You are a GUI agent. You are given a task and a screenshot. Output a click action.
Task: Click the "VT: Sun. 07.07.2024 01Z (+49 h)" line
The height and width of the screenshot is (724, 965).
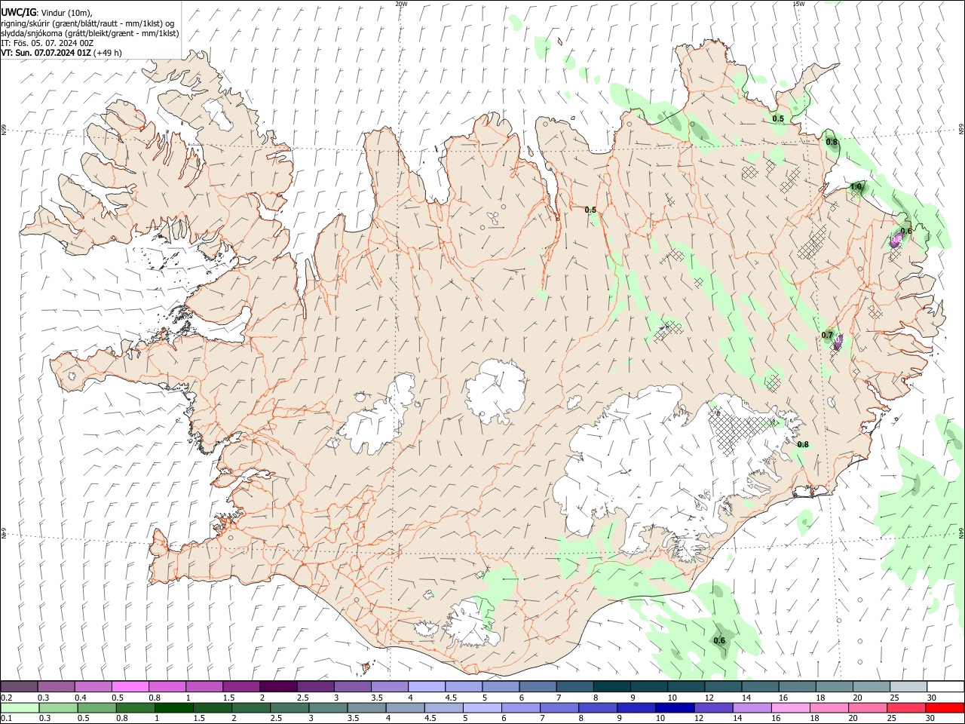pyautogui.click(x=62, y=53)
